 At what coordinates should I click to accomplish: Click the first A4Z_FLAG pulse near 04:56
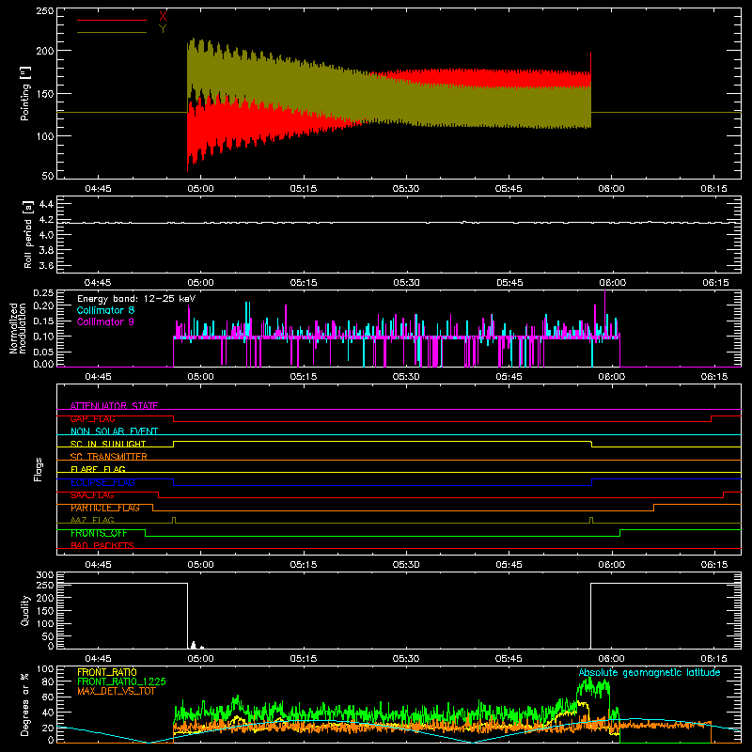click(174, 520)
